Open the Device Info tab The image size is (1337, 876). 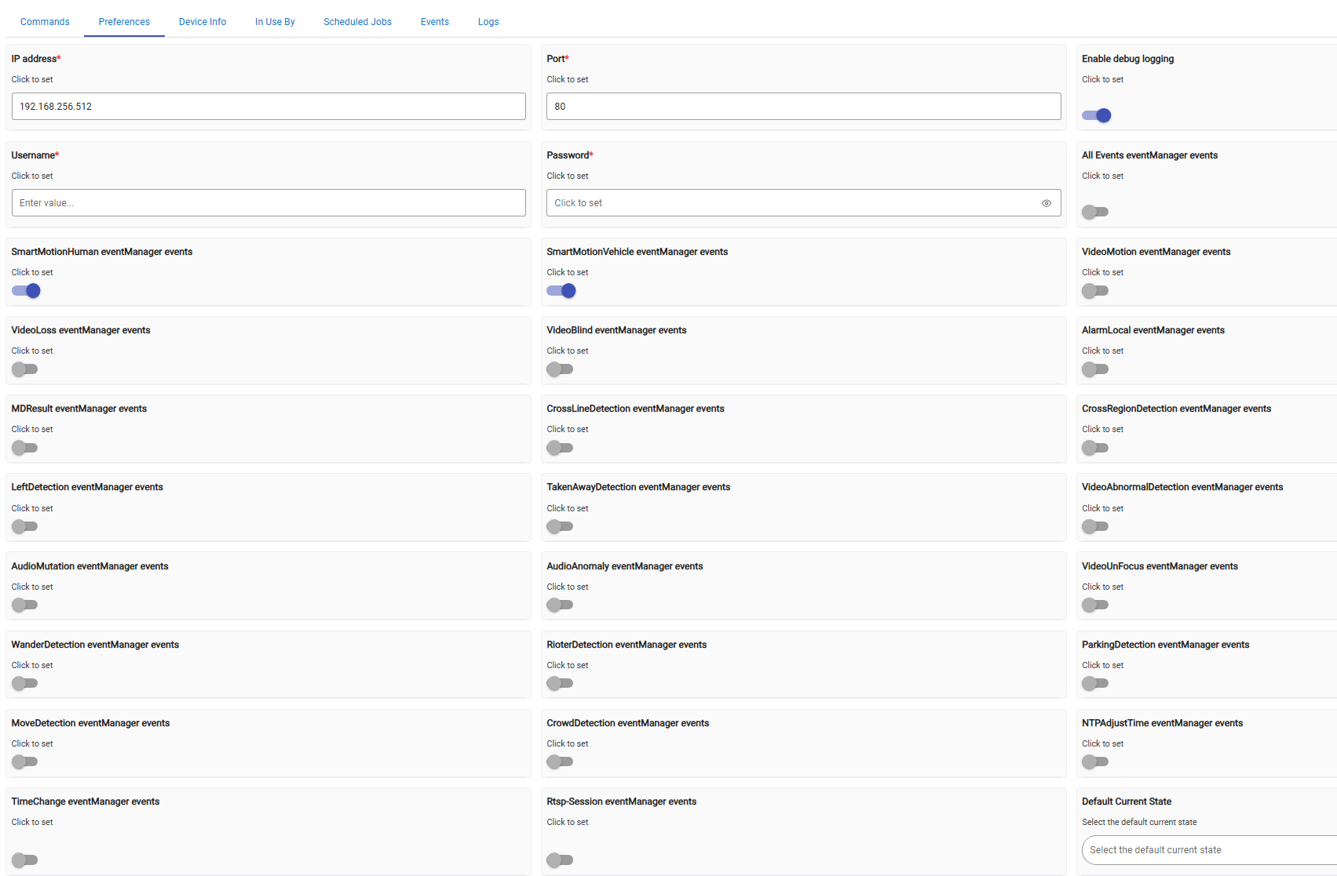pyautogui.click(x=203, y=22)
